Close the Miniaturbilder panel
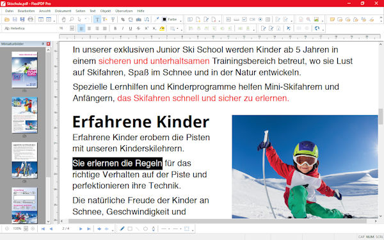The width and height of the screenshot is (384, 240). click(x=49, y=44)
